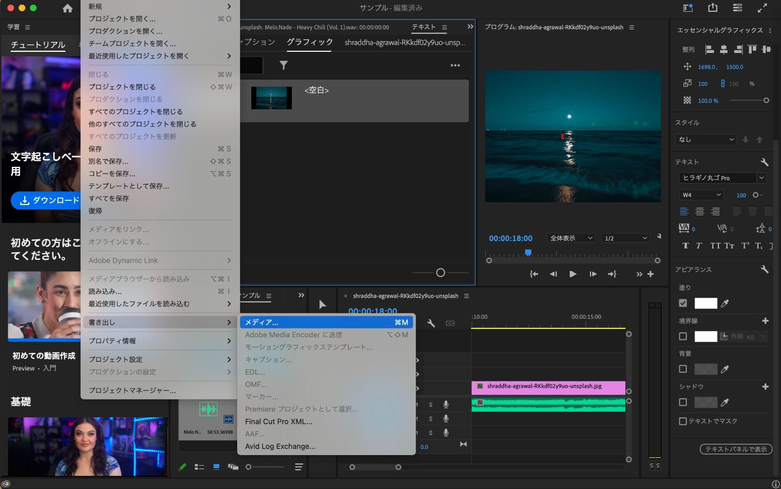Click the Text panel zoom slider handle
The image size is (781, 489).
[440, 273]
